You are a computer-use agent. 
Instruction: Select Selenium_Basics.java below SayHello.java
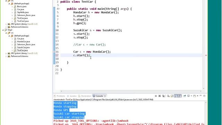[x=26, y=15]
